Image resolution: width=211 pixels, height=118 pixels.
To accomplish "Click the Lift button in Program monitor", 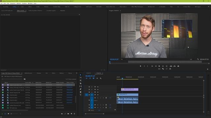I will pyautogui.click(x=171, y=66).
